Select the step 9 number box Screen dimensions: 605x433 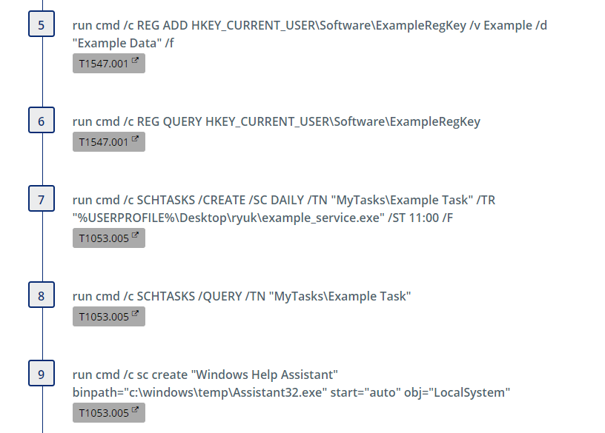pos(42,374)
